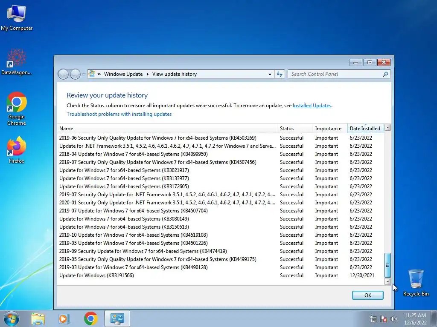
Task: Click the Windows Update breadcrumb
Action: pos(123,74)
